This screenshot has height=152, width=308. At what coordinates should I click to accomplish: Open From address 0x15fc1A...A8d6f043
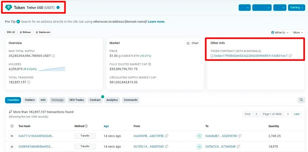[x=149, y=146]
